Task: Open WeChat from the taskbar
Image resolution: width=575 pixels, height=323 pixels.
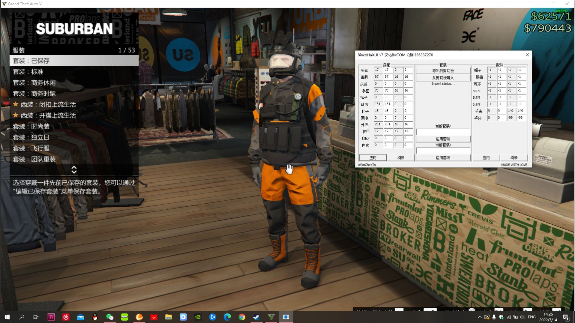Action: [x=110, y=317]
